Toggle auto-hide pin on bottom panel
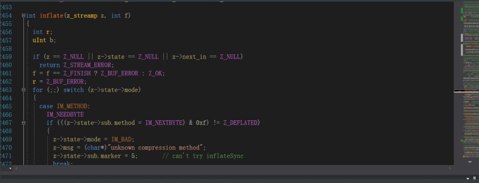 [x=475, y=178]
